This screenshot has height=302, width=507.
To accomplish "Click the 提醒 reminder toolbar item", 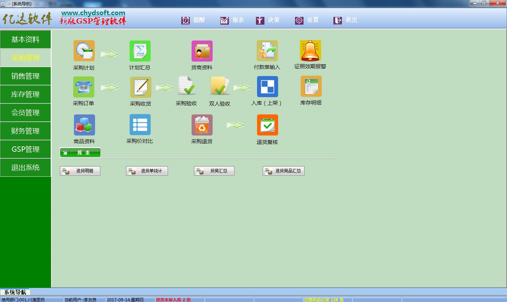I will point(193,20).
